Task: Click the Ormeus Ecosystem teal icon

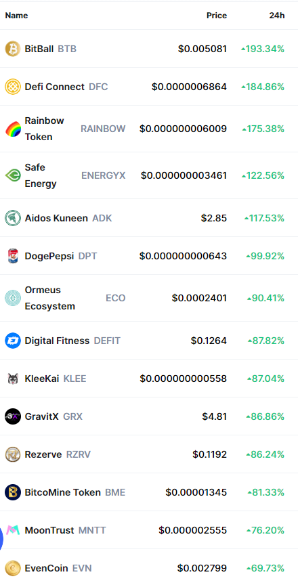Action: pos(13,298)
